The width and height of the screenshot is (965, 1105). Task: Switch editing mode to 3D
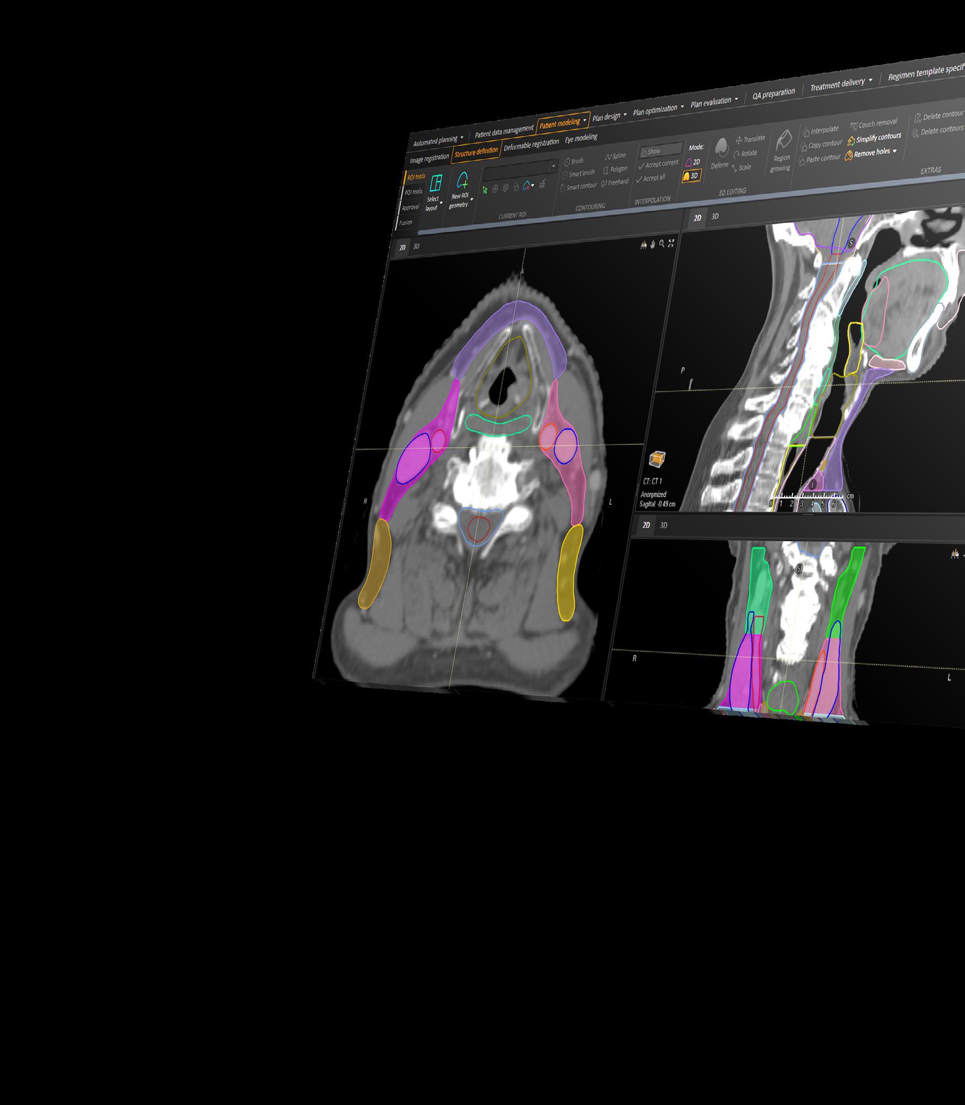(x=691, y=176)
